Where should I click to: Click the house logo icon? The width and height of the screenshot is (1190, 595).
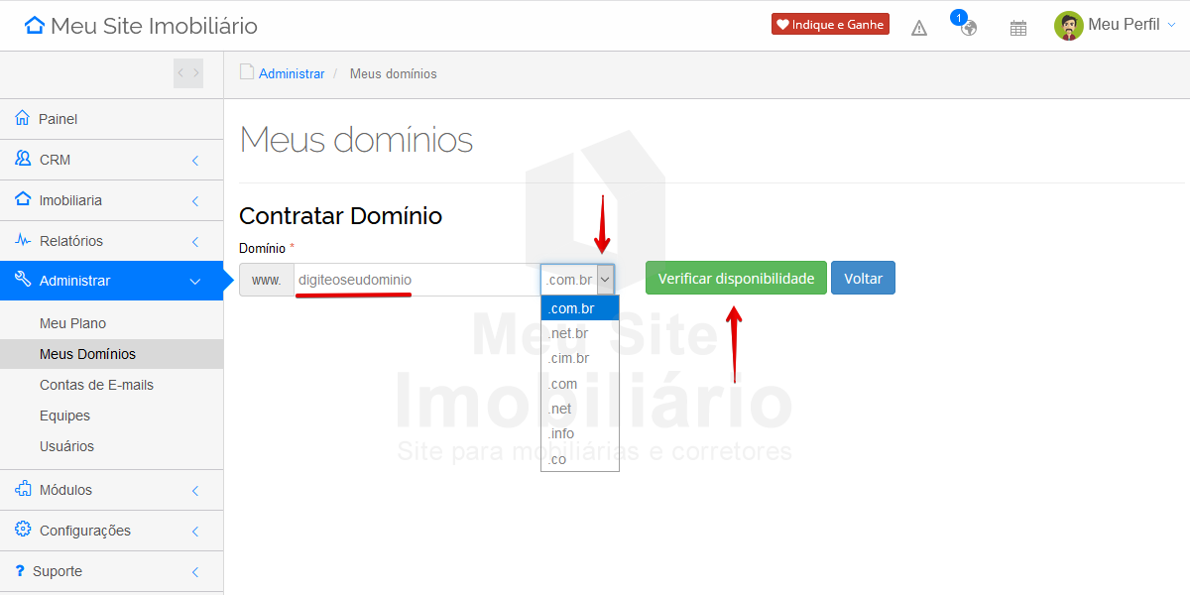pyautogui.click(x=35, y=26)
